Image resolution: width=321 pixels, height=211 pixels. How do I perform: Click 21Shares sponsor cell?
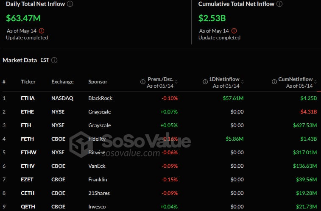pos(99,193)
